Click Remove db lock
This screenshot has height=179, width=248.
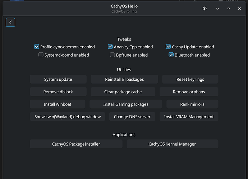click(x=58, y=92)
